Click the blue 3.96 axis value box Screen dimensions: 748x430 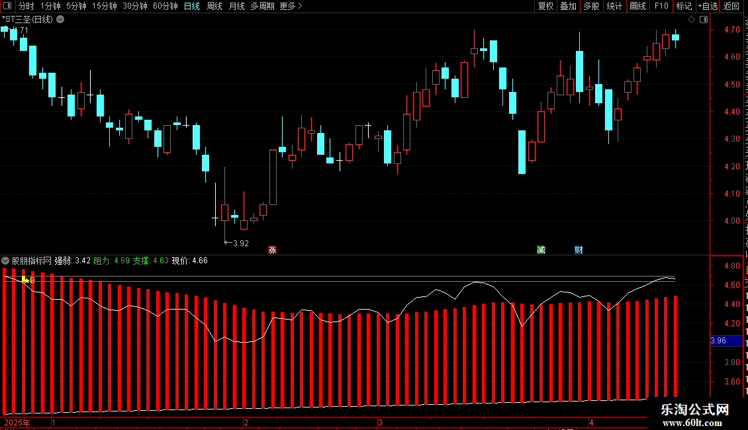(727, 341)
